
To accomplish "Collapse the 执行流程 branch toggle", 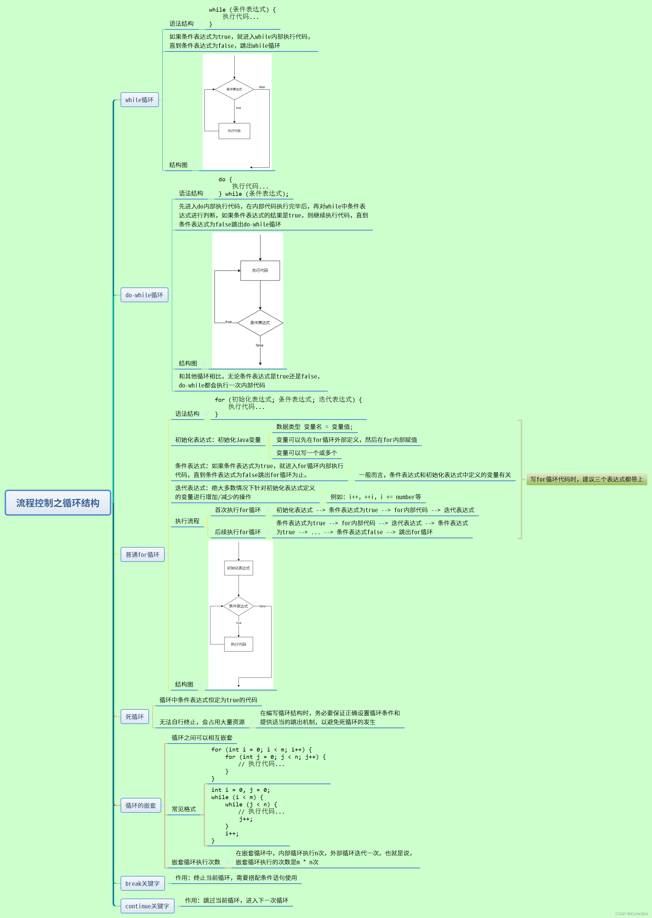I will [206, 521].
